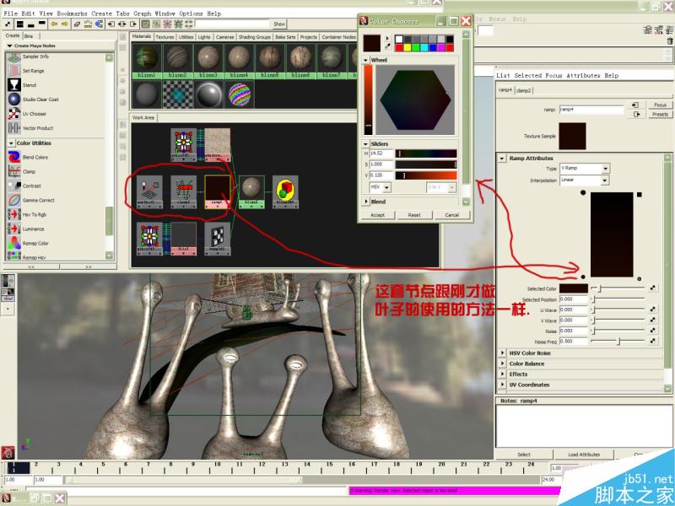Click the Selected Color swatch

574,288
